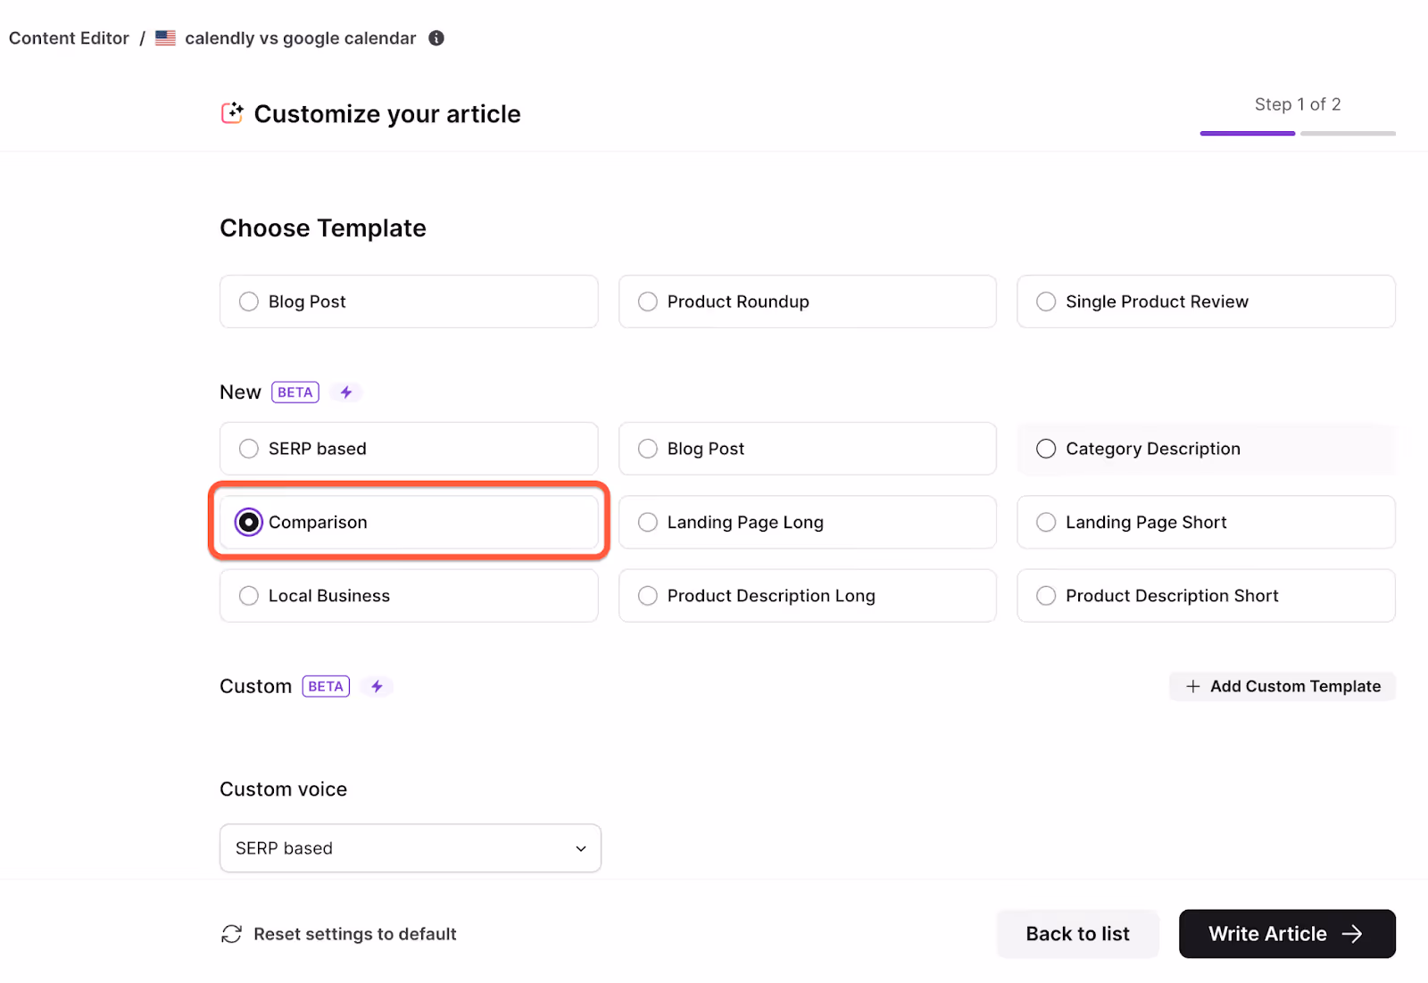The width and height of the screenshot is (1428, 983).
Task: Click the Step 1 of 2 progress bar
Action: pos(1297,133)
